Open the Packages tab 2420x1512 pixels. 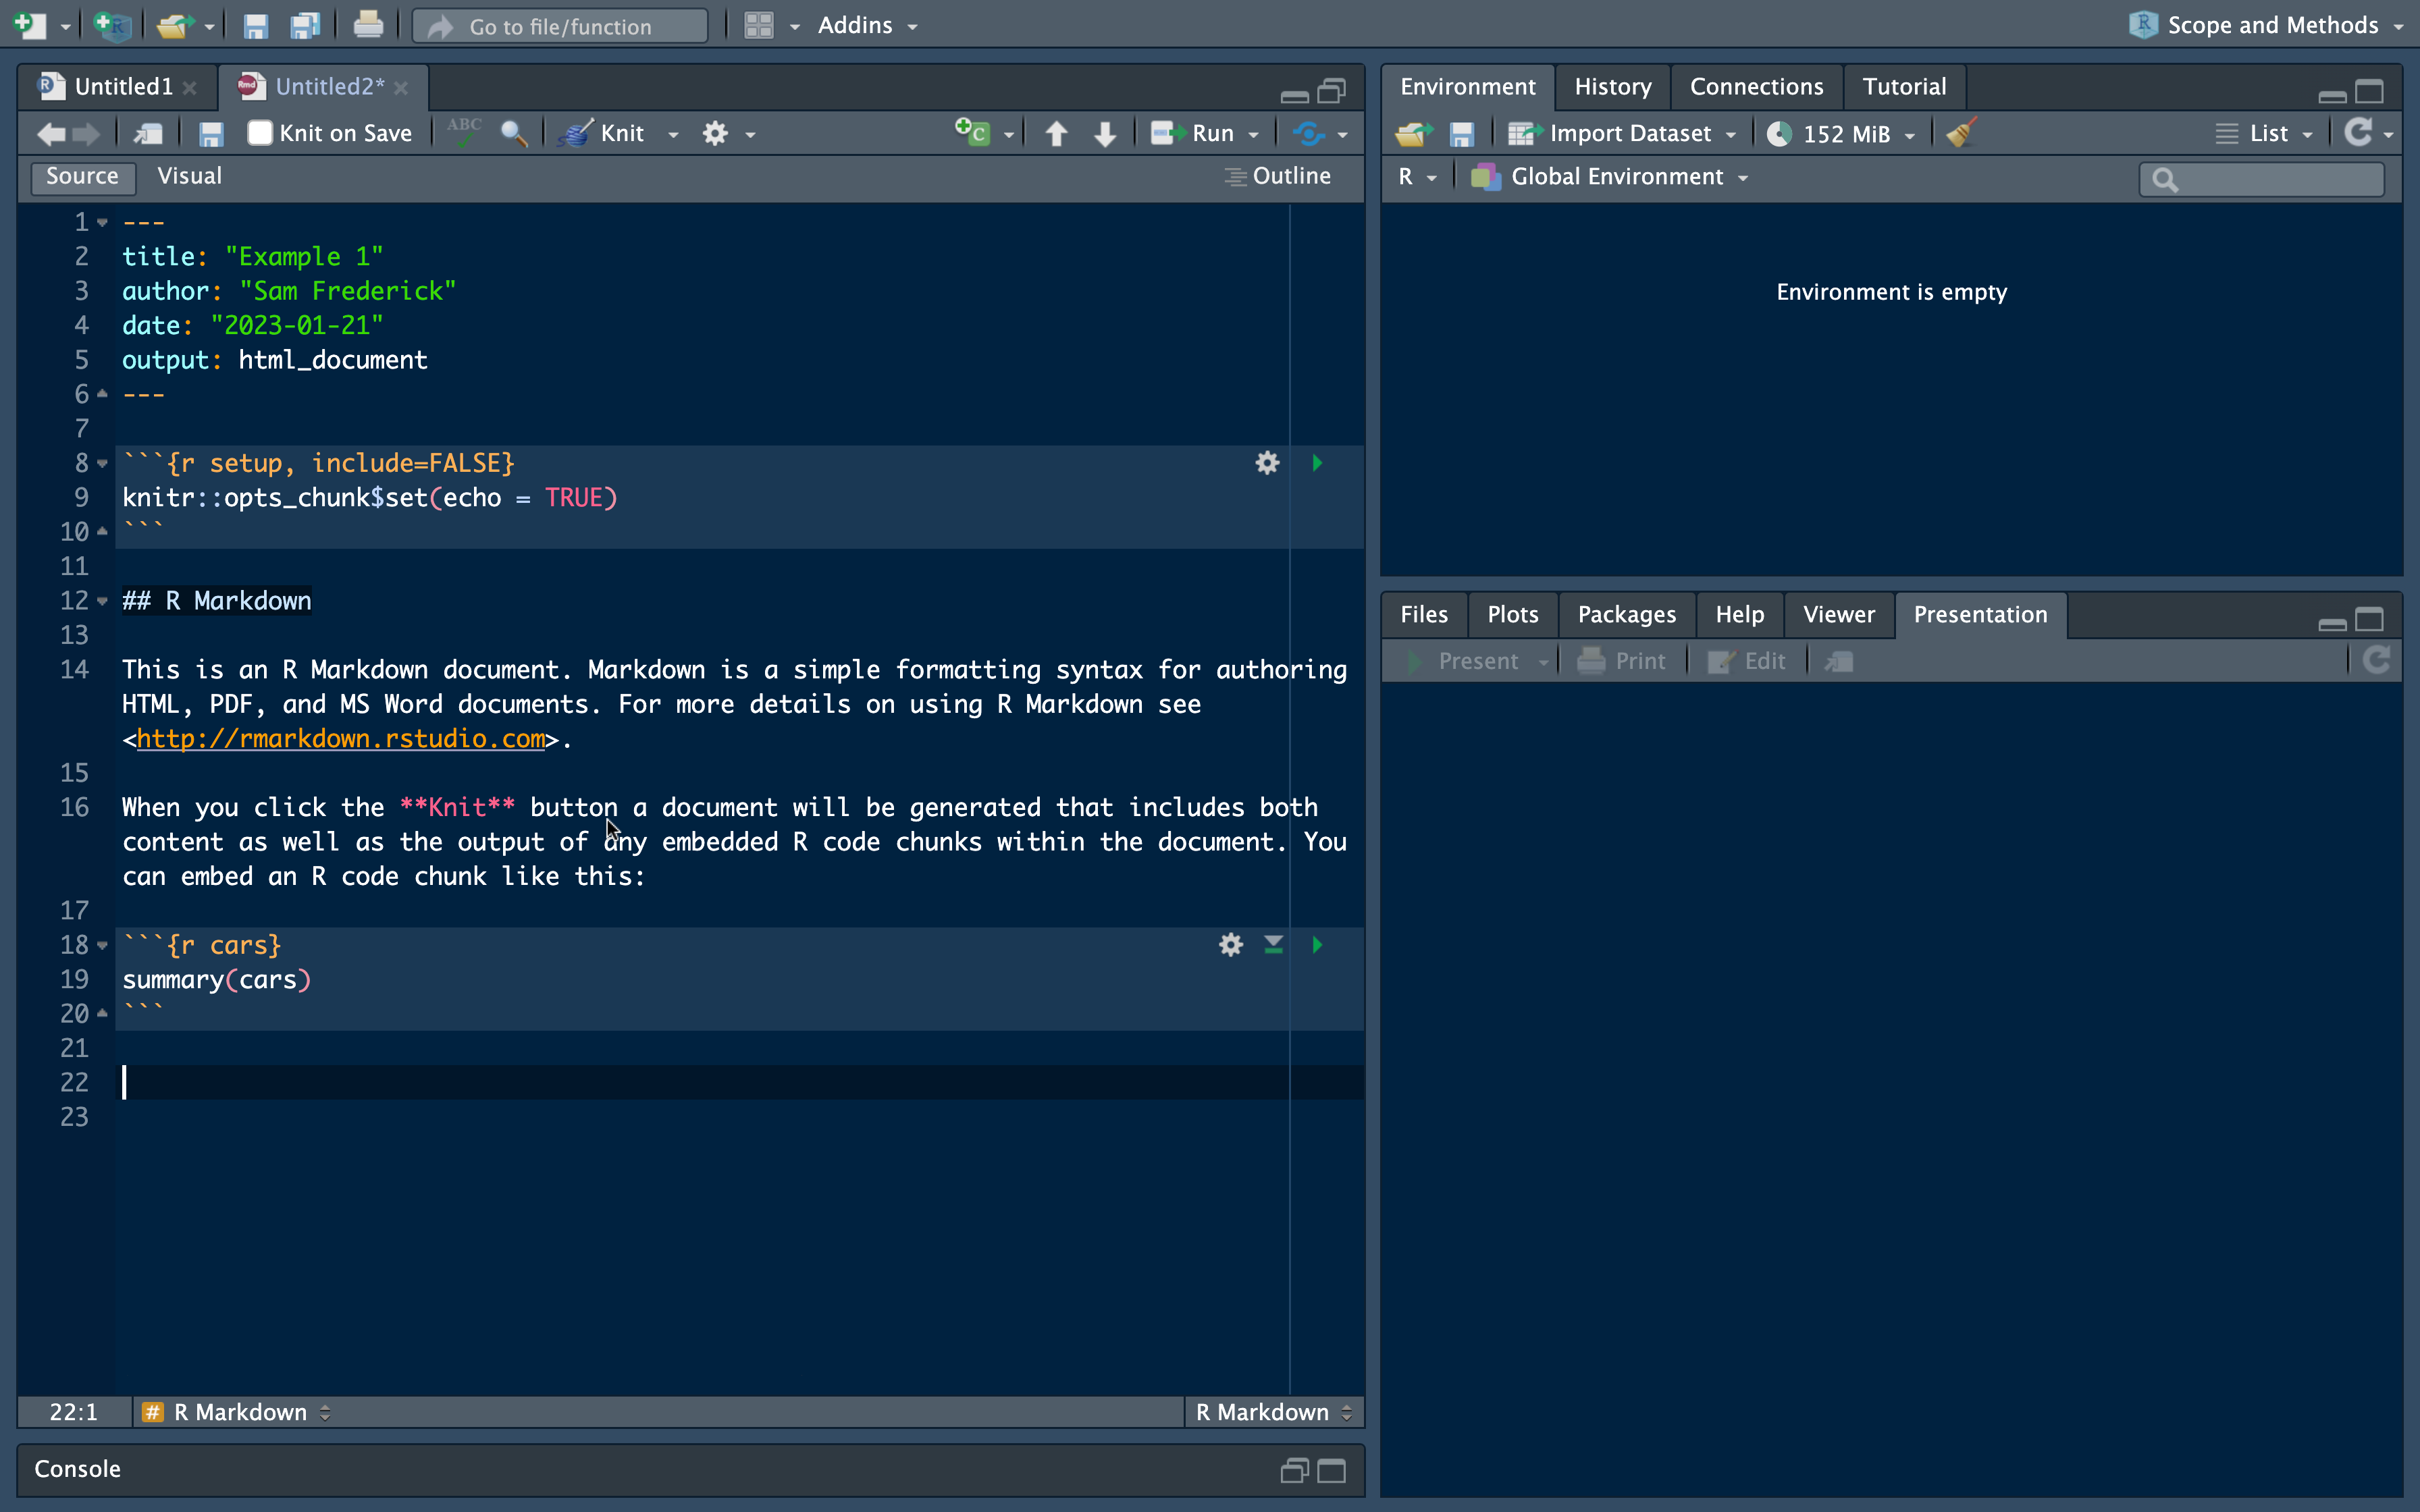1626,615
